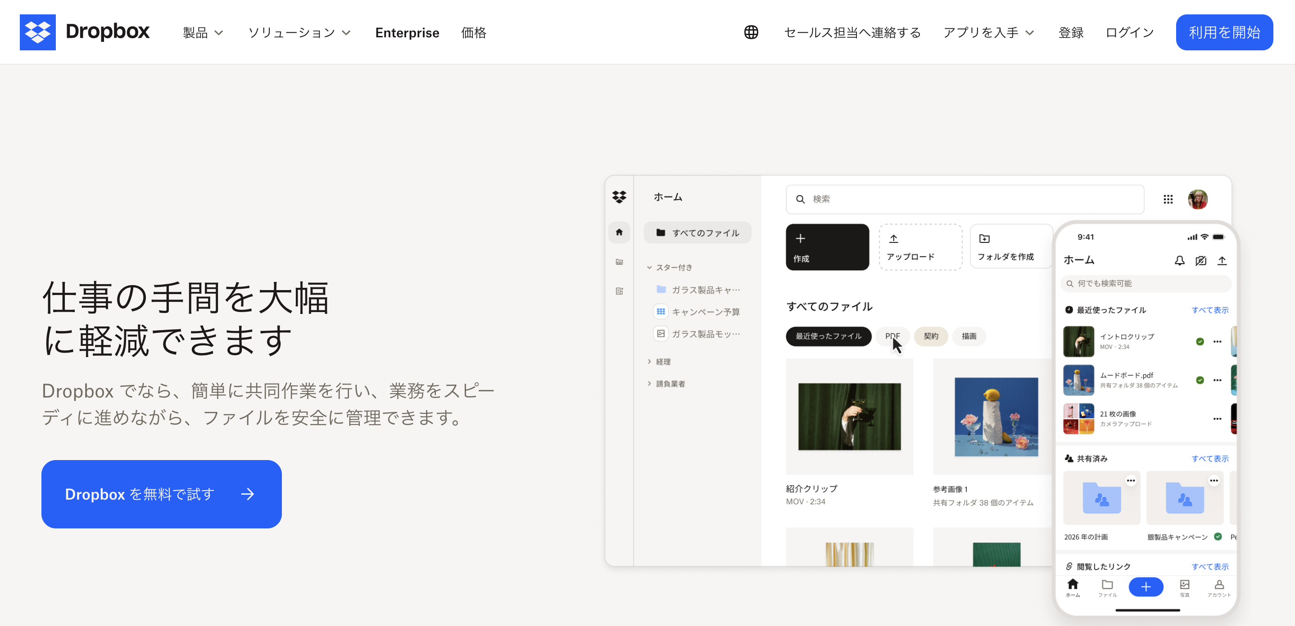Open options on 2026 年の計画 folder
This screenshot has width=1295, height=626.
1131,480
